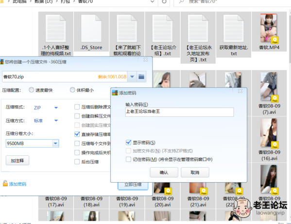
Task: Expand the 9500MB volume size combo box
Action: (55, 144)
